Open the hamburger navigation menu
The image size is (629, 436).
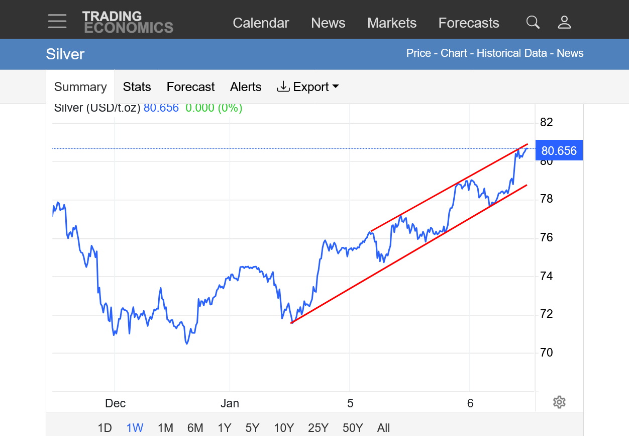point(57,22)
